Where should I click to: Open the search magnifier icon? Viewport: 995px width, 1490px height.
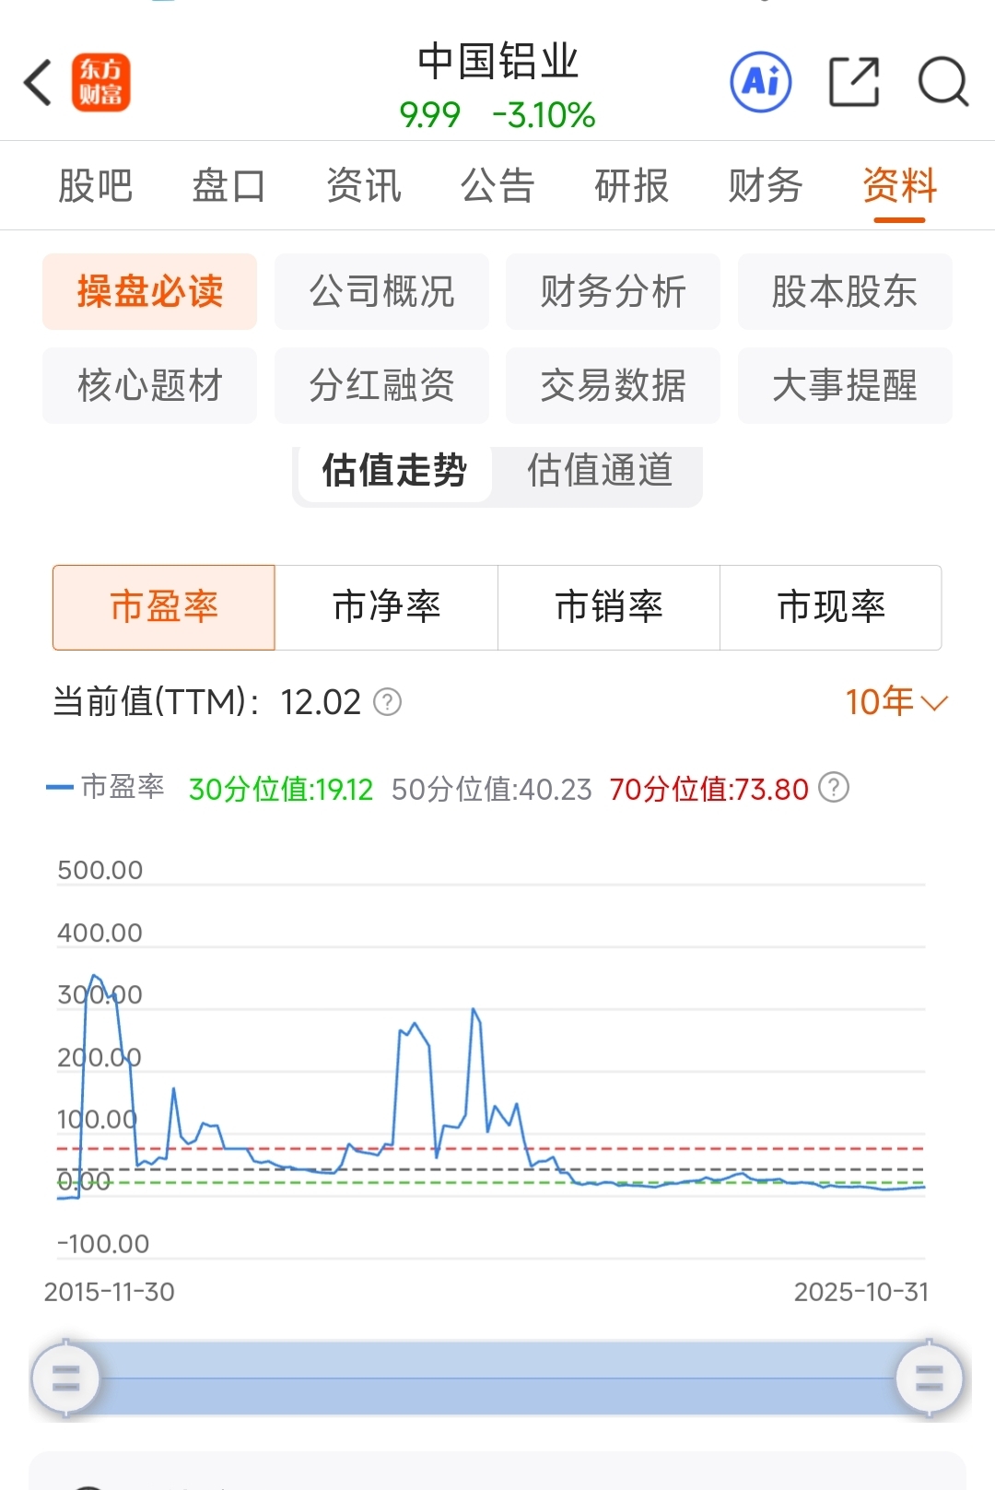coord(943,82)
